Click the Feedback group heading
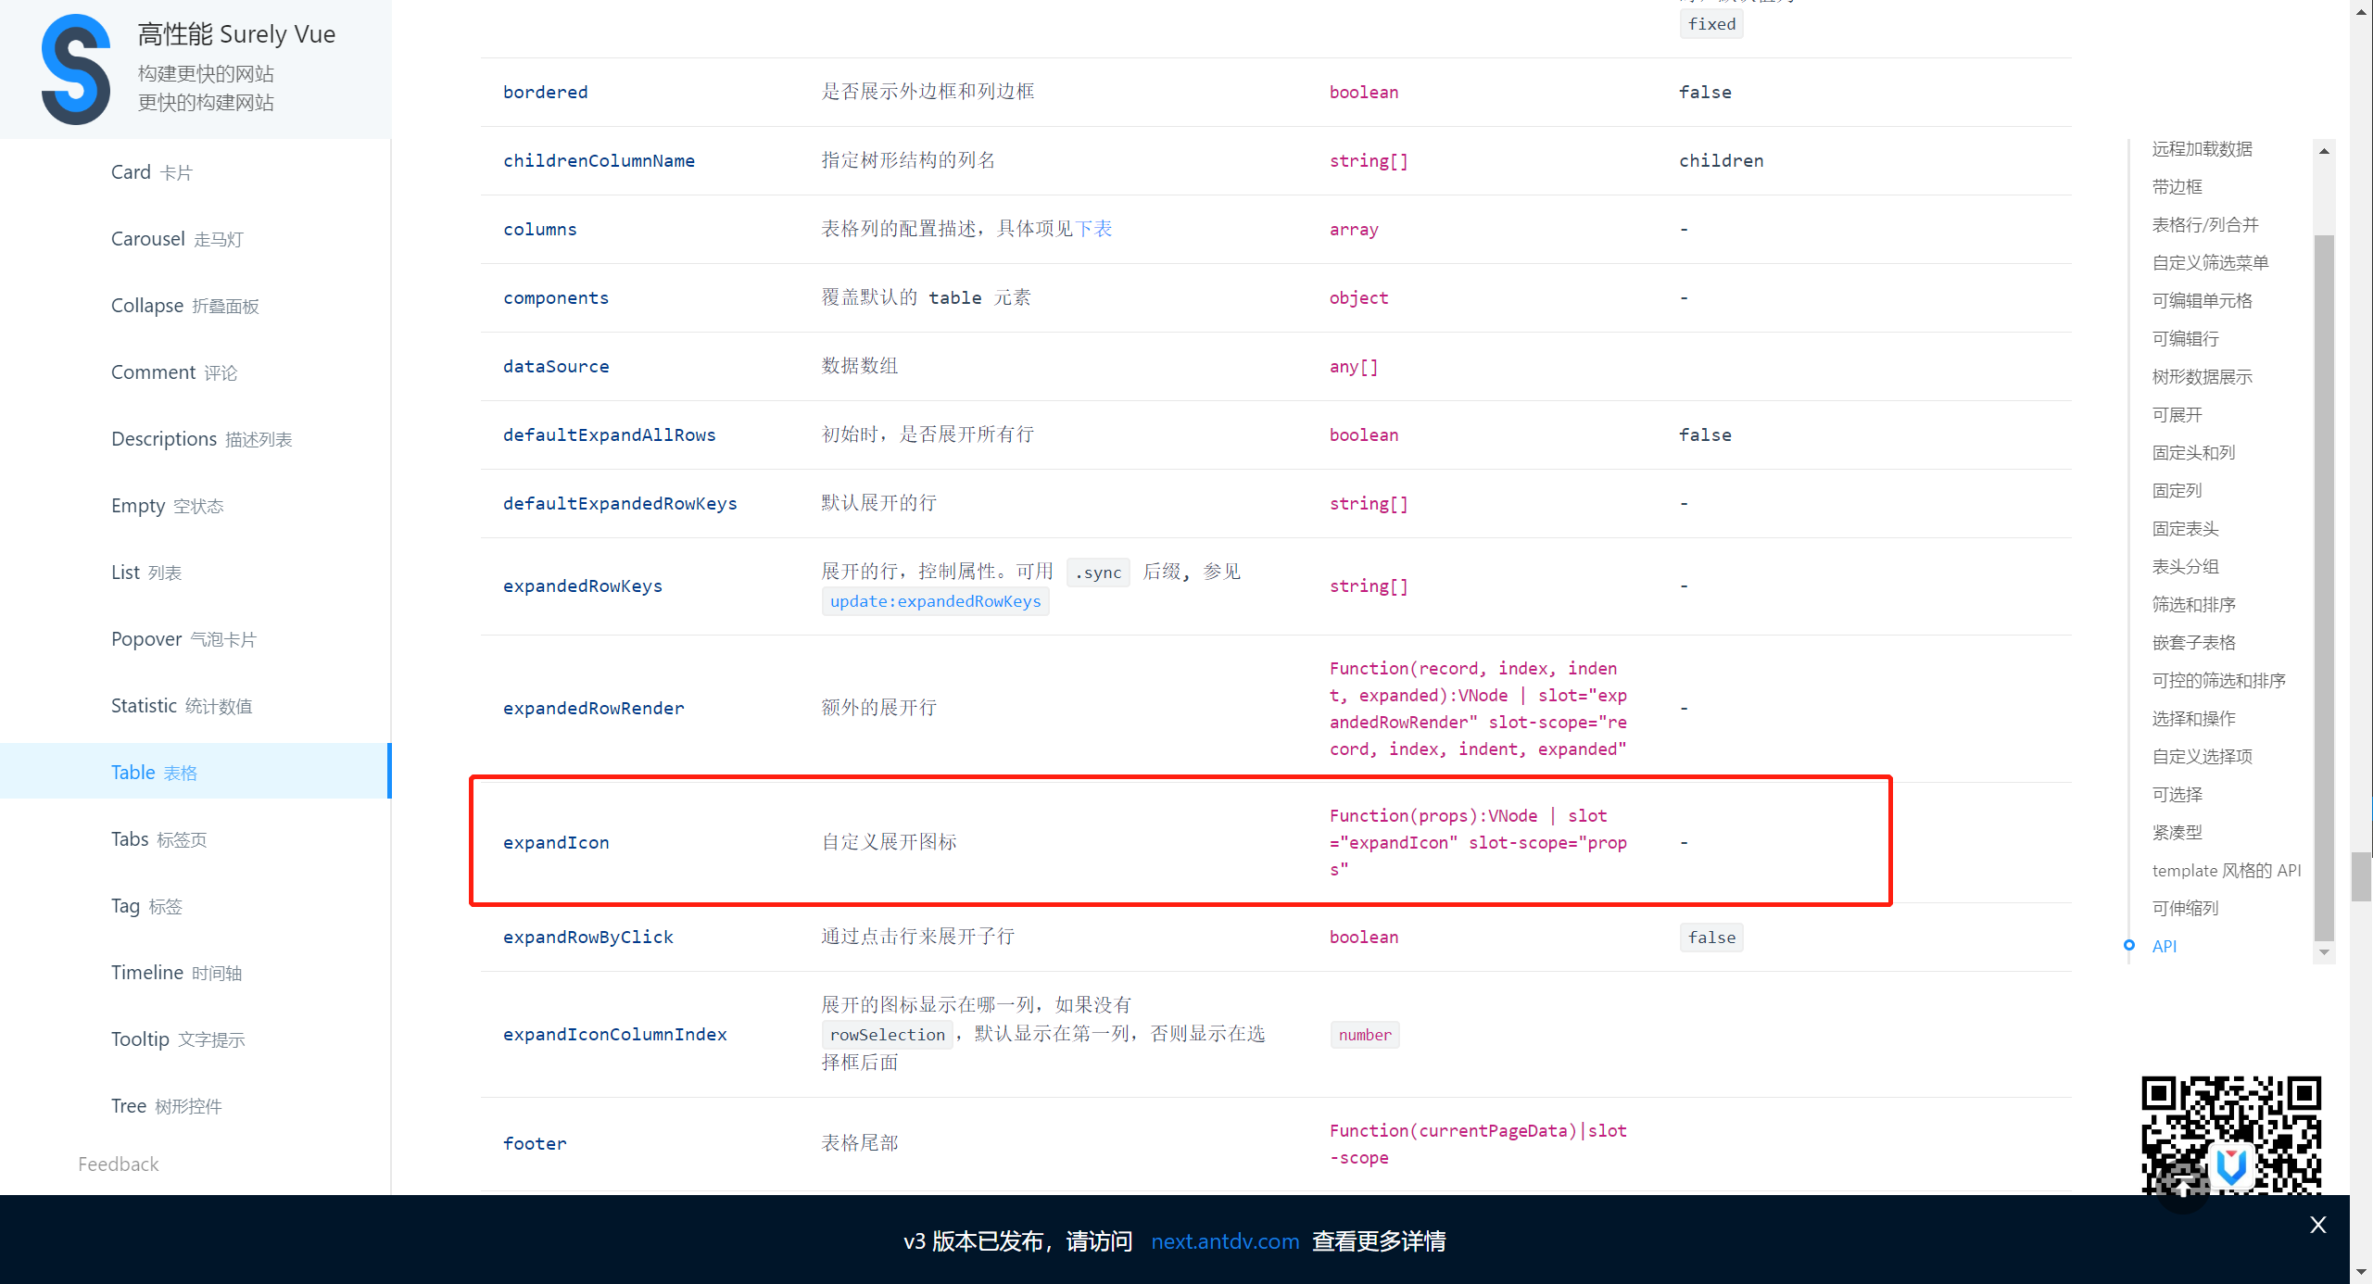 point(119,1164)
